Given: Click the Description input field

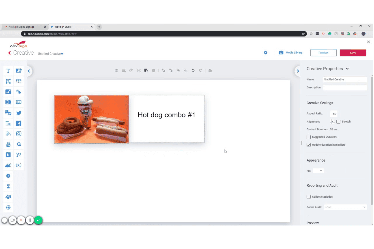Looking at the screenshot, I should pyautogui.click(x=345, y=87).
